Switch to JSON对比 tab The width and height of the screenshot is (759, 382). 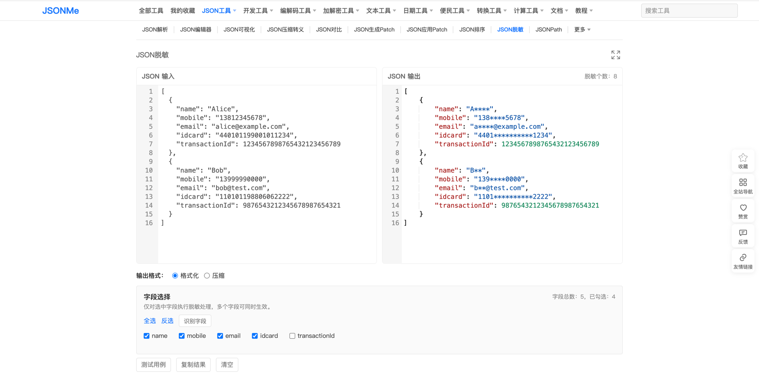click(x=329, y=30)
